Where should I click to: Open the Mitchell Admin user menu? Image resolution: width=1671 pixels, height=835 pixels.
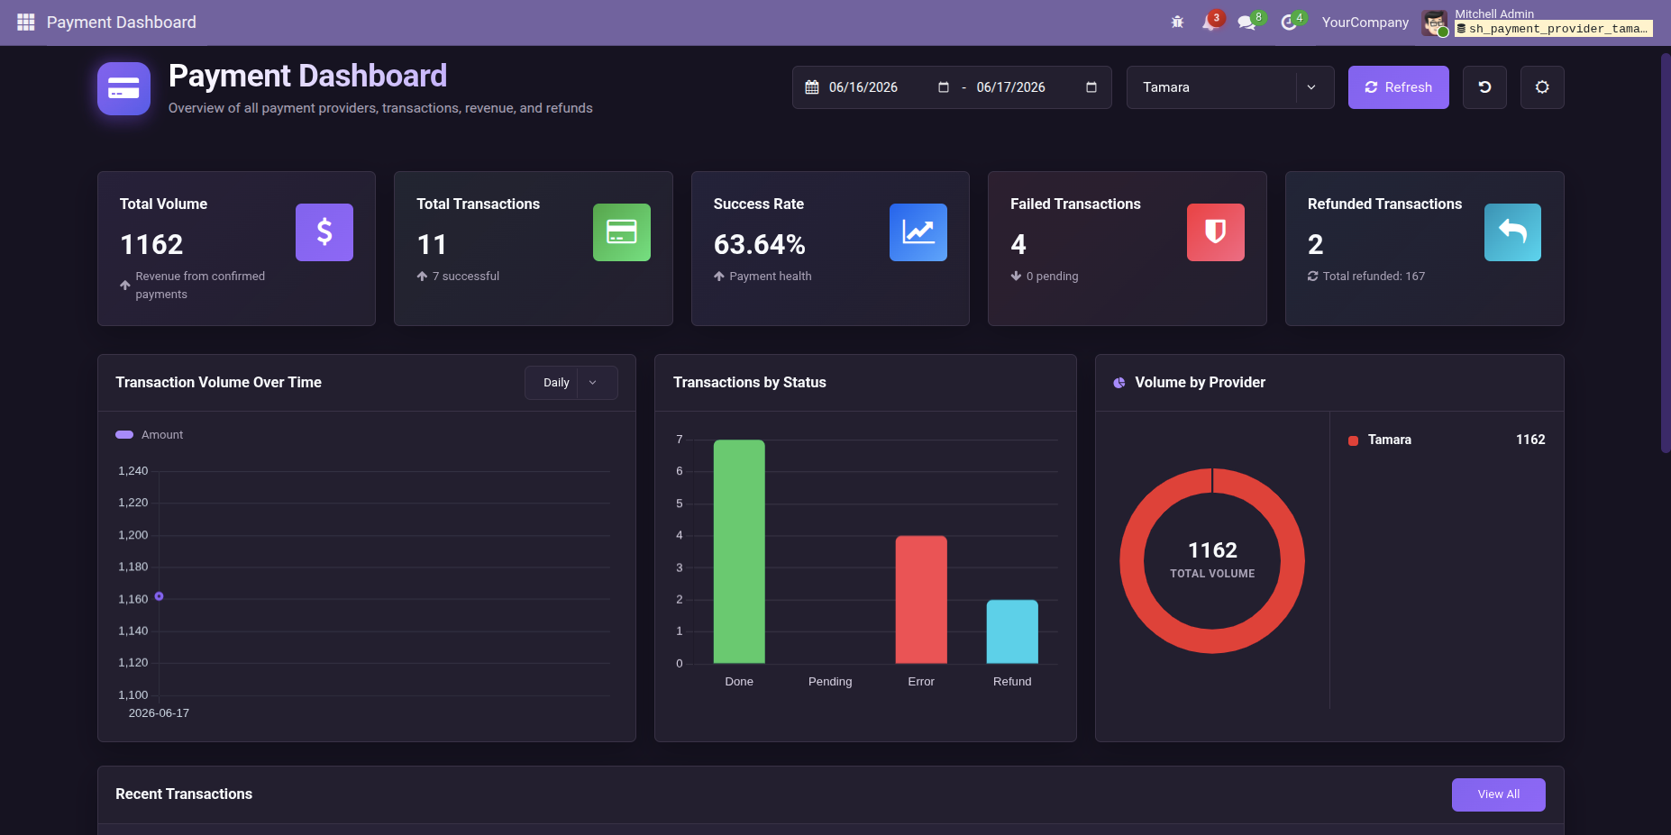1538,23
